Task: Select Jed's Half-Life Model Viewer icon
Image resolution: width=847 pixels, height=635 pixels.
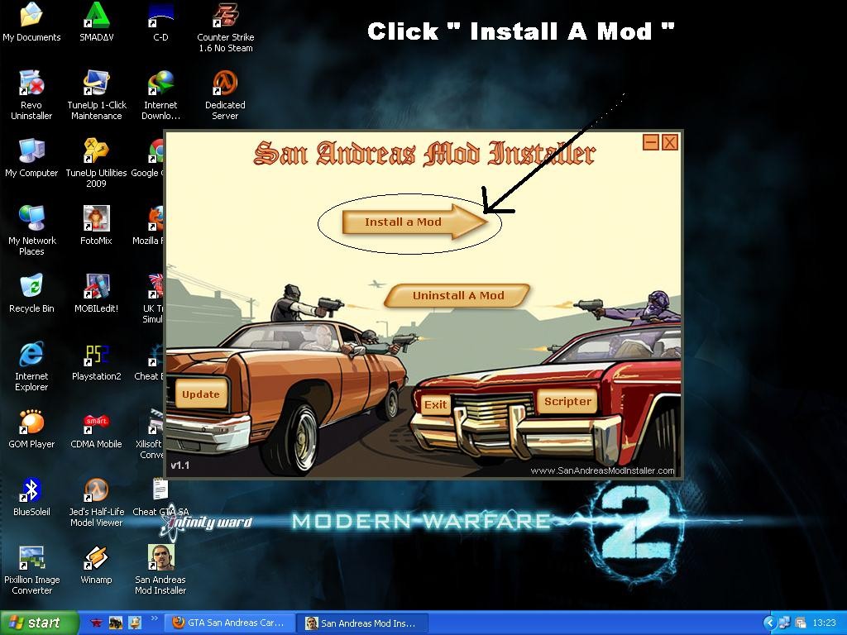Action: (x=96, y=502)
